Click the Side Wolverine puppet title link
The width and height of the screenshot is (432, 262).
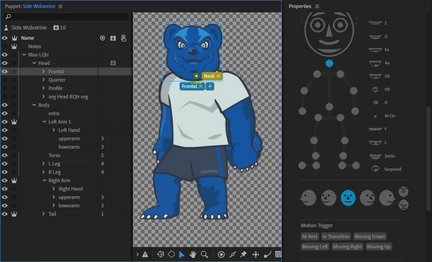(39, 6)
